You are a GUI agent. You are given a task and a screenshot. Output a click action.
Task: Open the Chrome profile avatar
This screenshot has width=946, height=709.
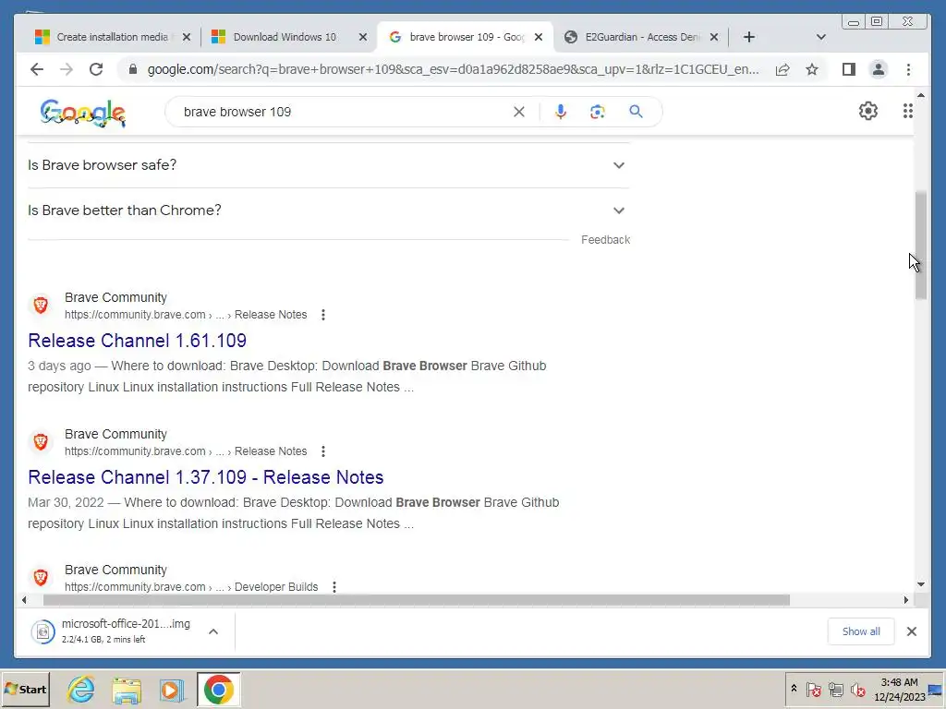pos(879,69)
